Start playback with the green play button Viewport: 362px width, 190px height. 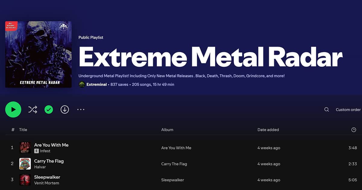[13, 109]
